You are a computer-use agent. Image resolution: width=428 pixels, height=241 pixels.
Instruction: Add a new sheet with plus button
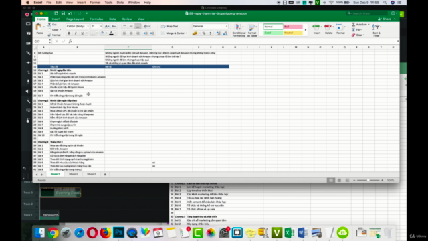tap(105, 174)
